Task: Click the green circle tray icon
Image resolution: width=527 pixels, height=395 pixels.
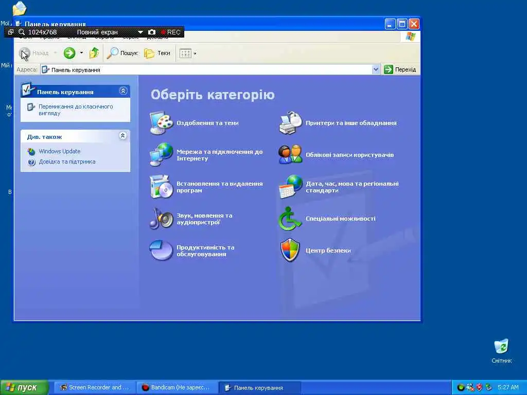Action: (461, 387)
